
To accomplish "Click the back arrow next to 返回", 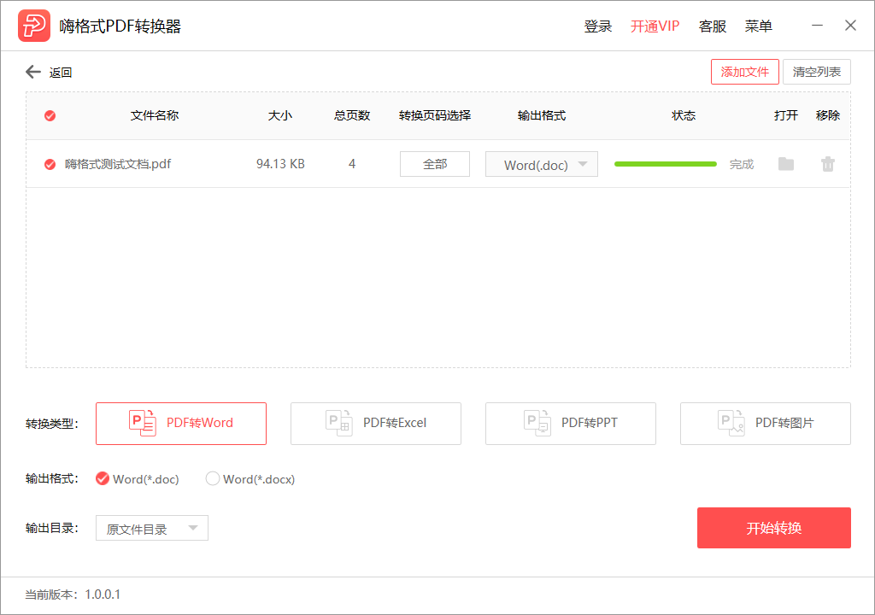I will click(x=32, y=72).
